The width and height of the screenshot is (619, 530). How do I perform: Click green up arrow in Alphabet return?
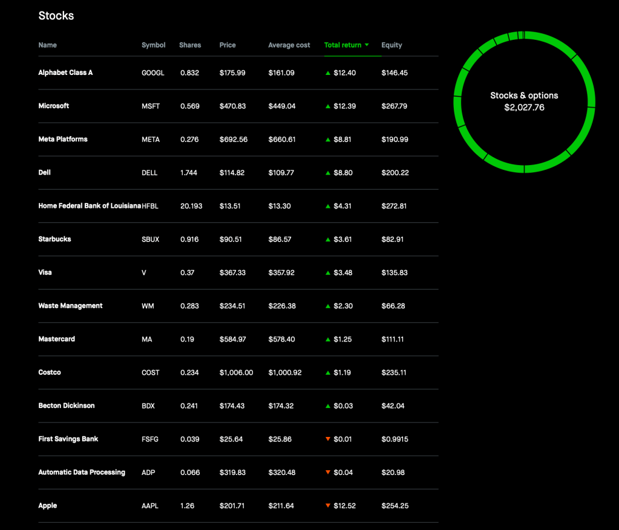328,73
